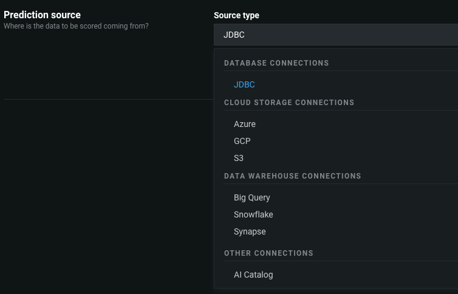The height and width of the screenshot is (294, 458).
Task: Select GCP as the source type
Action: (242, 141)
